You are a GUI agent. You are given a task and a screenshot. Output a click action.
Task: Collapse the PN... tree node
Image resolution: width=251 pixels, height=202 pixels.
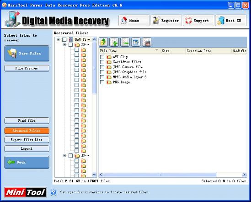coord(64,44)
